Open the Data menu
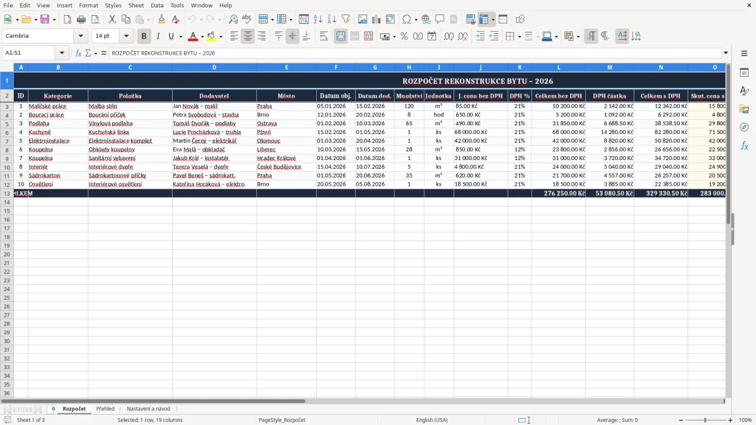Screen dimensions: 756x425 [x=157, y=5]
